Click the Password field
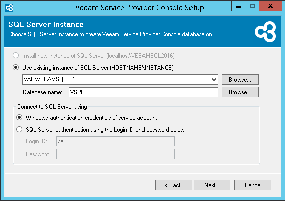Viewport: 285px width, 201px height. 115,154
